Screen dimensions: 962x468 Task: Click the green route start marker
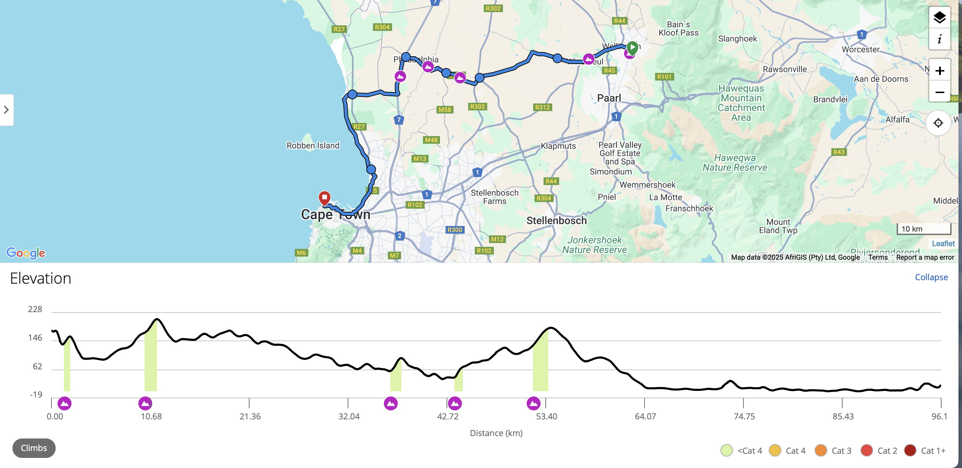pyautogui.click(x=632, y=48)
